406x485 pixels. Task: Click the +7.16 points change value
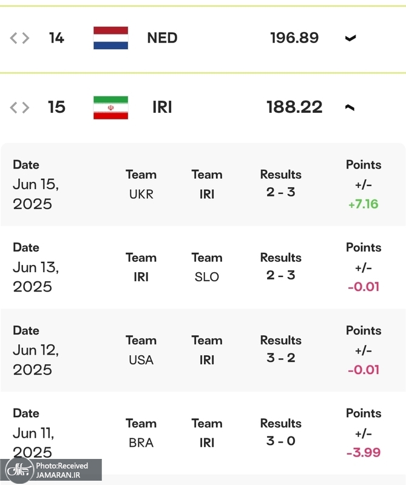pos(363,204)
